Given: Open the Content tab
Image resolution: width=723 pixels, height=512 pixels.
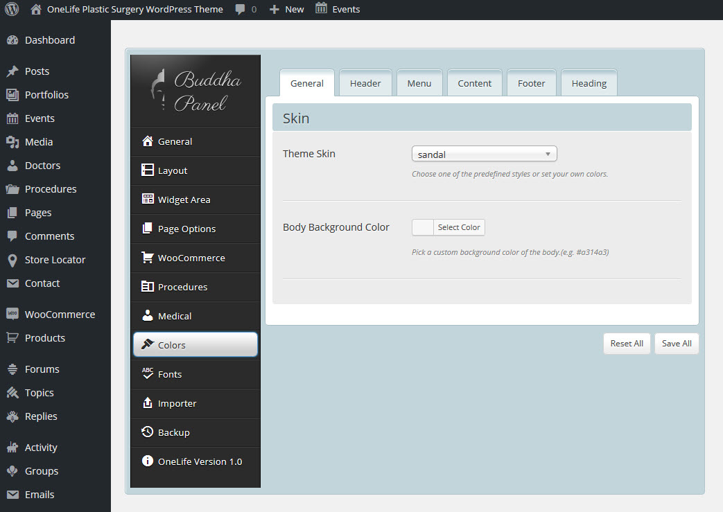Looking at the screenshot, I should point(474,83).
